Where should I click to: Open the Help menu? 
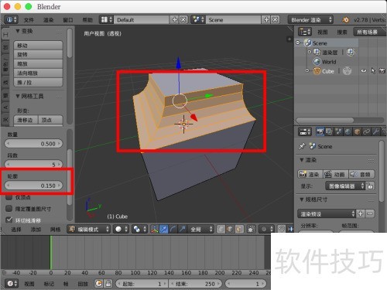[x=87, y=20]
